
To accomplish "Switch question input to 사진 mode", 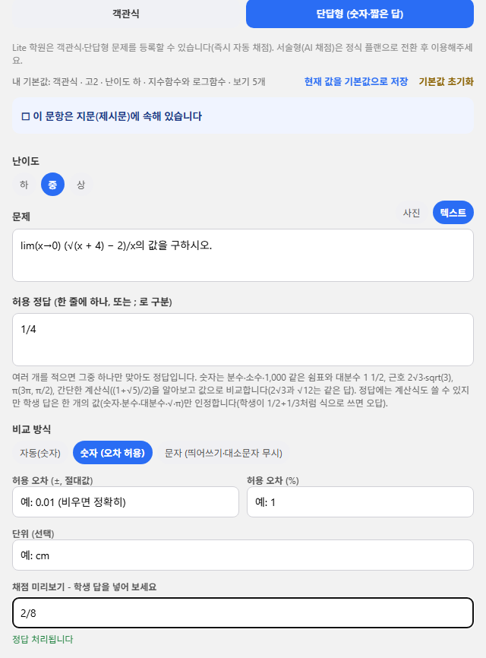I will pos(412,213).
